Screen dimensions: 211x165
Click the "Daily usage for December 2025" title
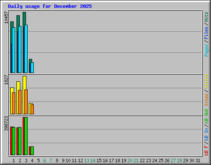click(x=50, y=6)
